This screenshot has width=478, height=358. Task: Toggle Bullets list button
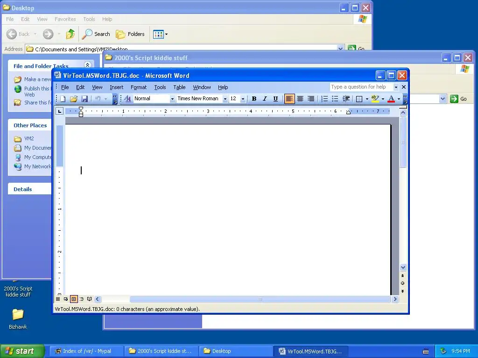tap(335, 99)
